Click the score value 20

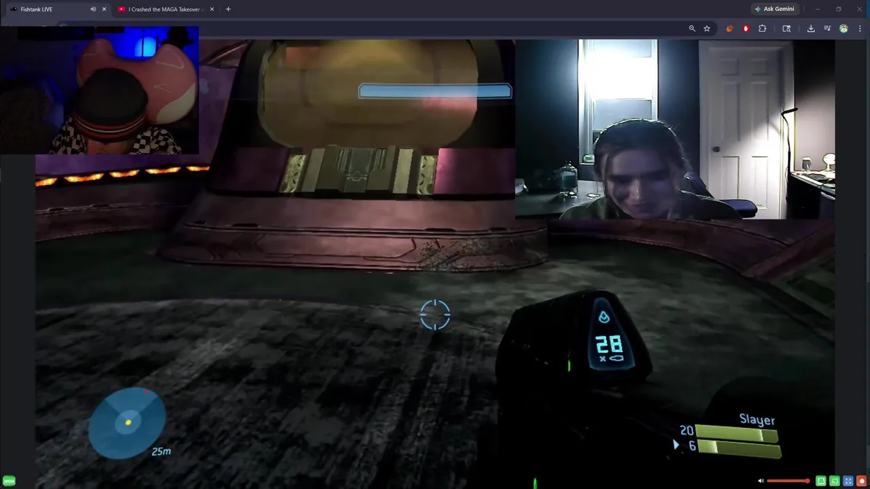click(686, 431)
